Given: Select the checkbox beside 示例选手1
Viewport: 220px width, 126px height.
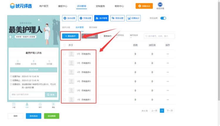Looking at the screenshot, I should 65,100.
